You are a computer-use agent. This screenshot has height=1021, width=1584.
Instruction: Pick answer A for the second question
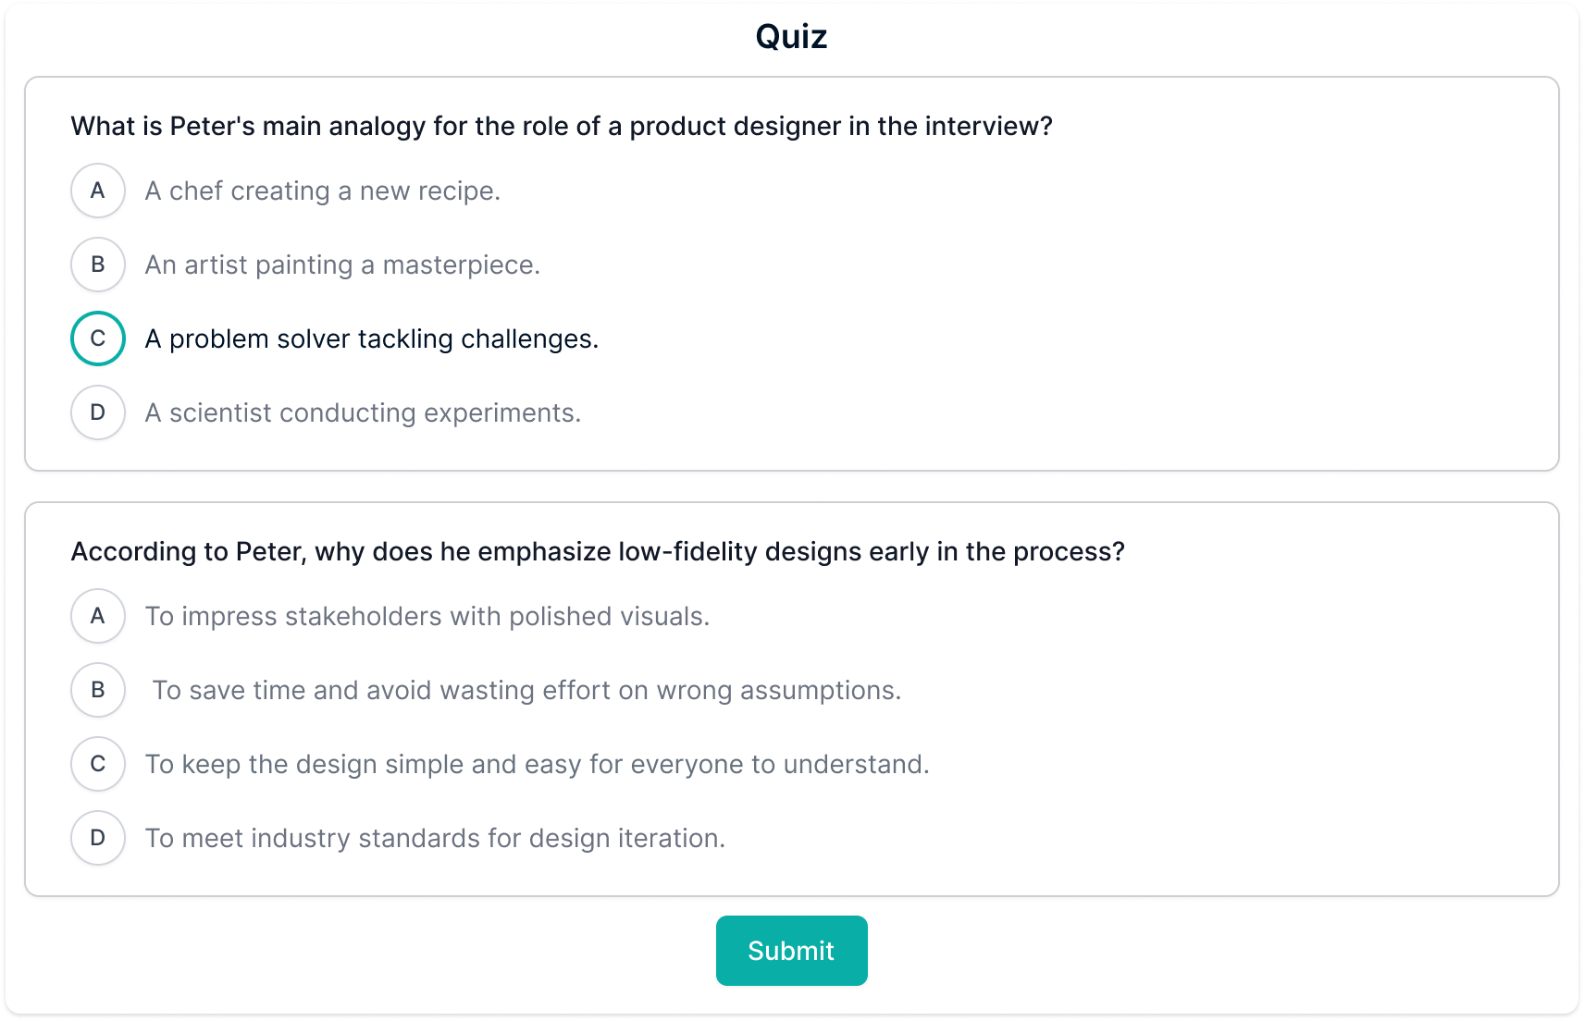tap(97, 616)
